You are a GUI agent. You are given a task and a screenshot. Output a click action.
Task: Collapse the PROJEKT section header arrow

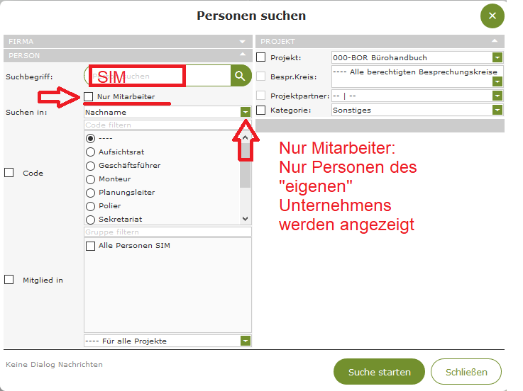[x=495, y=42]
